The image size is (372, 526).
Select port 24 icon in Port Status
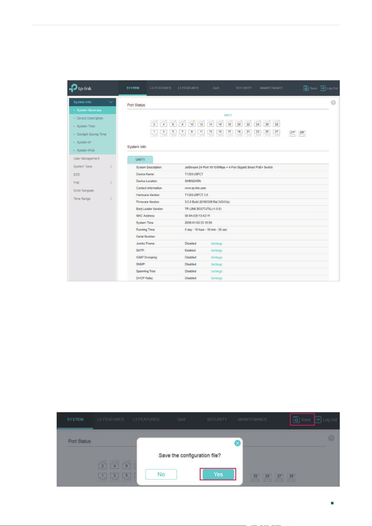(258, 124)
